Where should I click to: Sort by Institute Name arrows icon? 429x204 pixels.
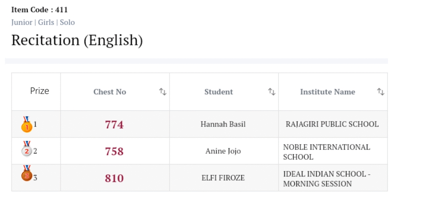[380, 92]
